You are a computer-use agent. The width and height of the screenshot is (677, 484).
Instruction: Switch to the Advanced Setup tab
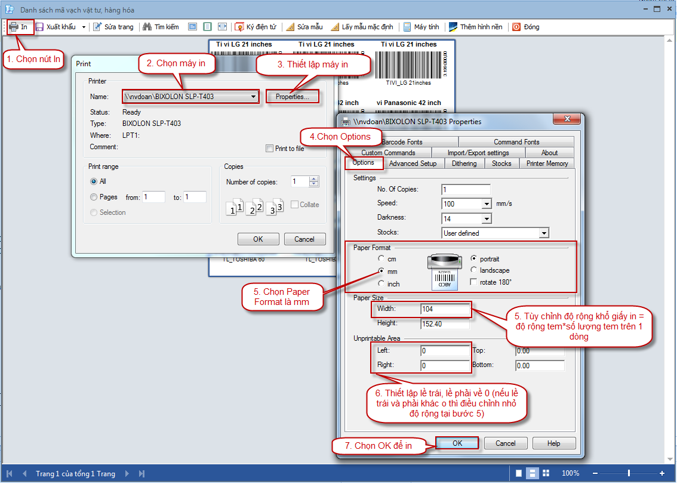(x=412, y=164)
